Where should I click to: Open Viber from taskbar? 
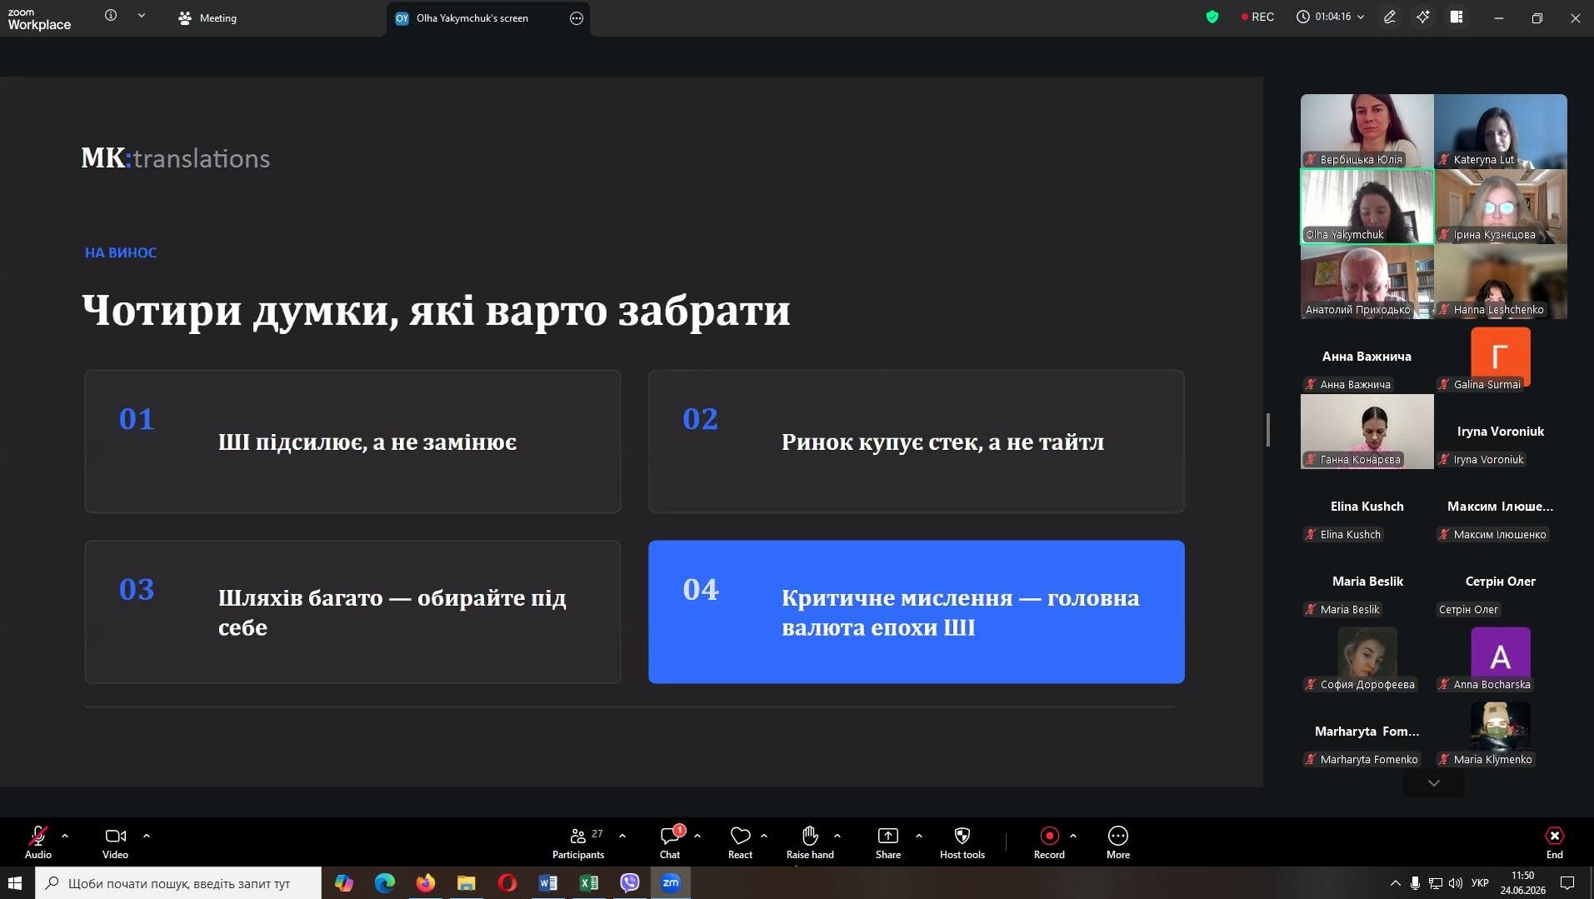coord(629,883)
